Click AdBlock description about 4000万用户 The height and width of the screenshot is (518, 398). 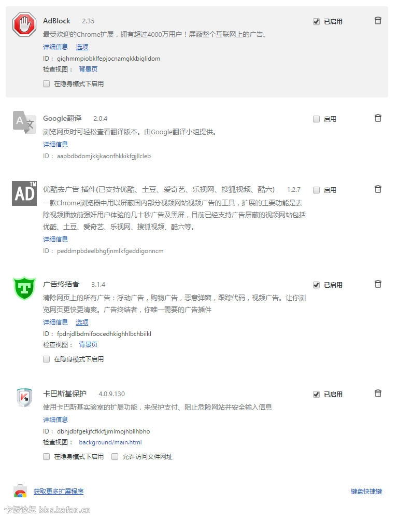[x=155, y=34]
